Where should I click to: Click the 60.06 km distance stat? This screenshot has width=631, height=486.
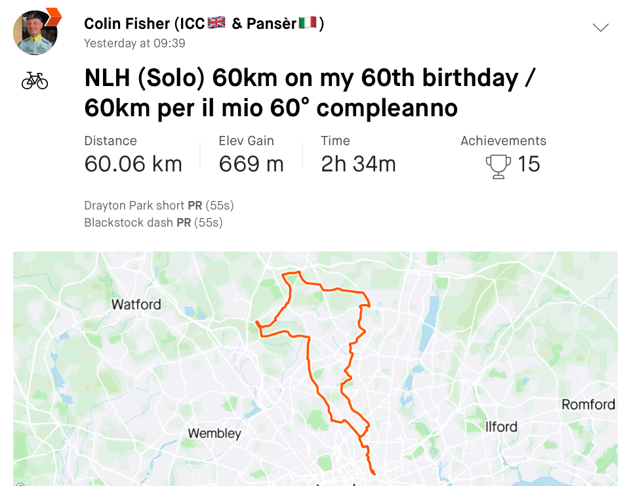pos(133,164)
